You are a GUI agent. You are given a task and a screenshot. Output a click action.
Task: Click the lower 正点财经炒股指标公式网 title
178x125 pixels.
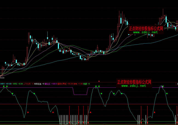point(134,82)
